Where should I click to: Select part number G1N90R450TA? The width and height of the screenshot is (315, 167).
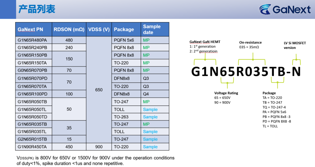[32, 147]
